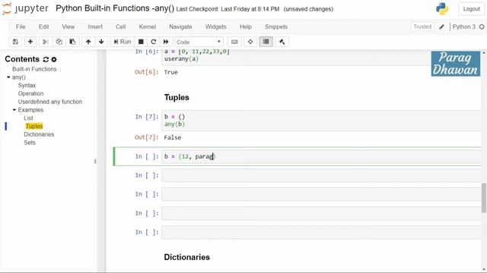The width and height of the screenshot is (487, 273).
Task: Open the Insert menu
Action: pyautogui.click(x=95, y=27)
